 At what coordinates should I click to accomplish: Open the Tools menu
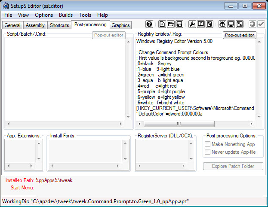coord(85,15)
